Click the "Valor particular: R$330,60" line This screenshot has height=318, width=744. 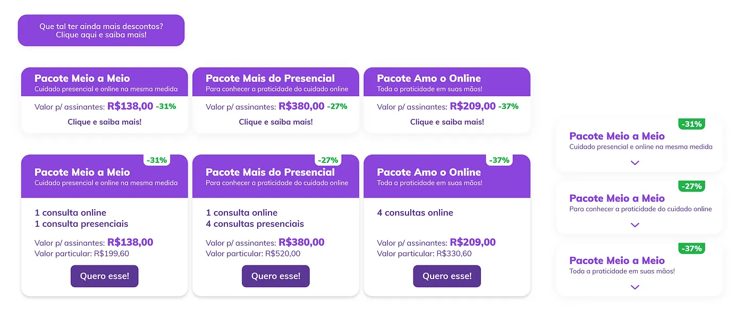pyautogui.click(x=424, y=254)
